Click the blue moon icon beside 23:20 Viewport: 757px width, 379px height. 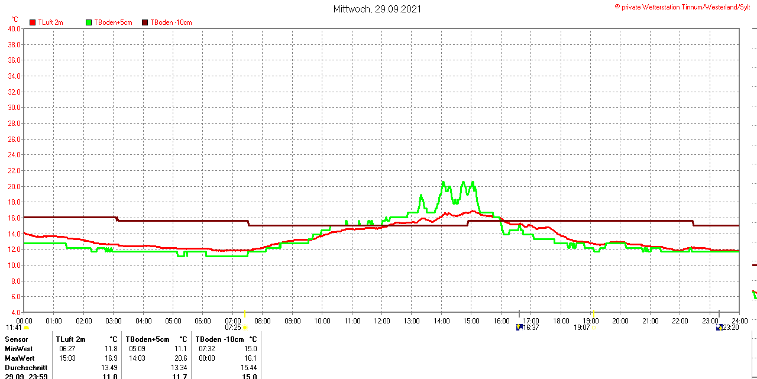(719, 327)
